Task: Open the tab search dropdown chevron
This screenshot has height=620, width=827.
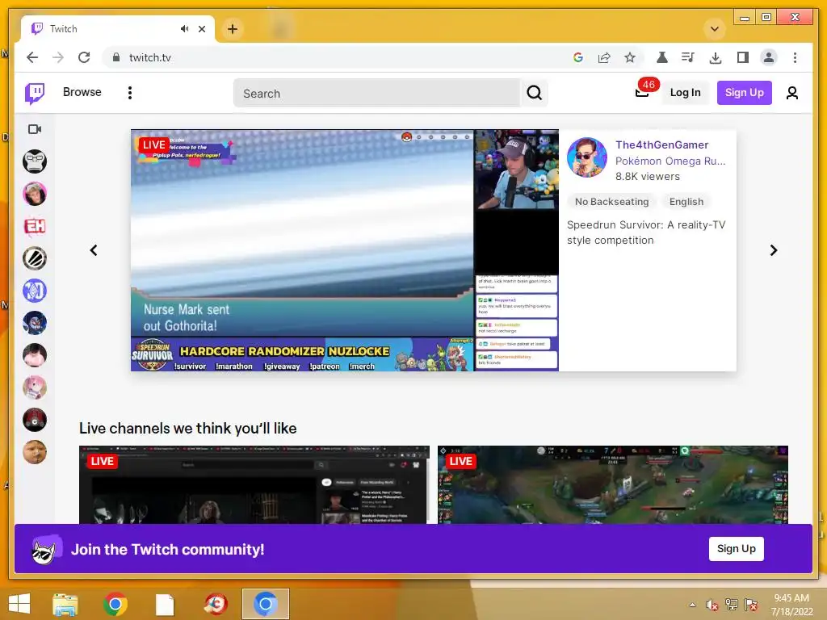Action: (x=714, y=29)
